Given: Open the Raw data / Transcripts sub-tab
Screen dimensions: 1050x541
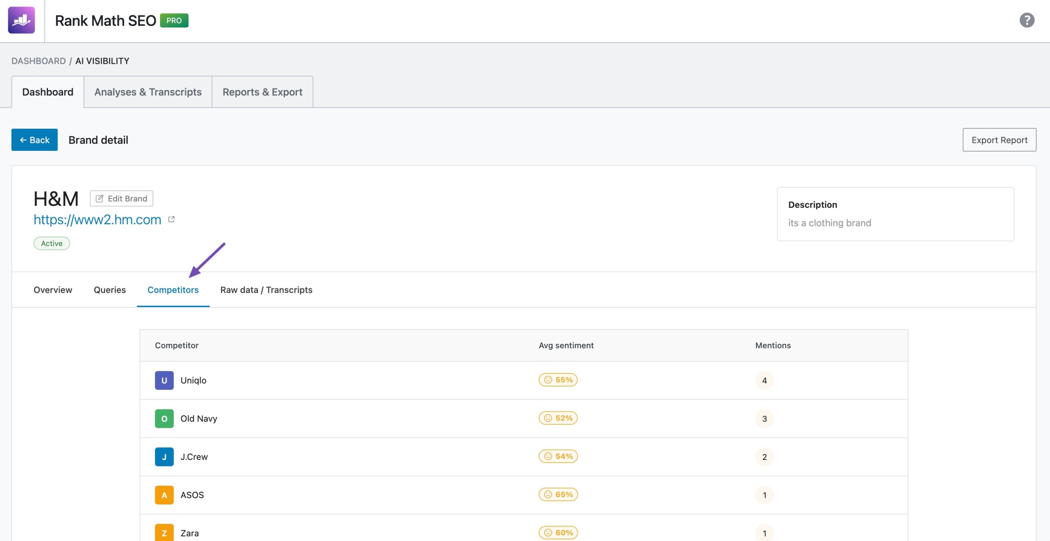Looking at the screenshot, I should click(266, 290).
